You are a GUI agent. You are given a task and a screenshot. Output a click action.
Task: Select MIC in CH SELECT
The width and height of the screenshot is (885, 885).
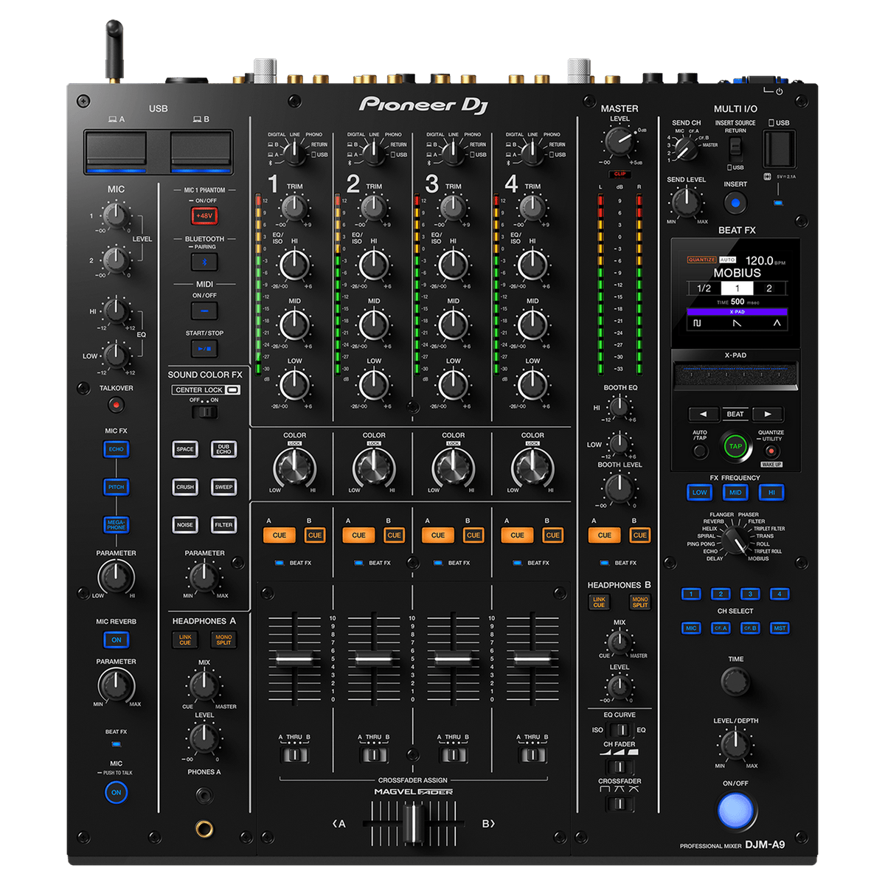(691, 628)
